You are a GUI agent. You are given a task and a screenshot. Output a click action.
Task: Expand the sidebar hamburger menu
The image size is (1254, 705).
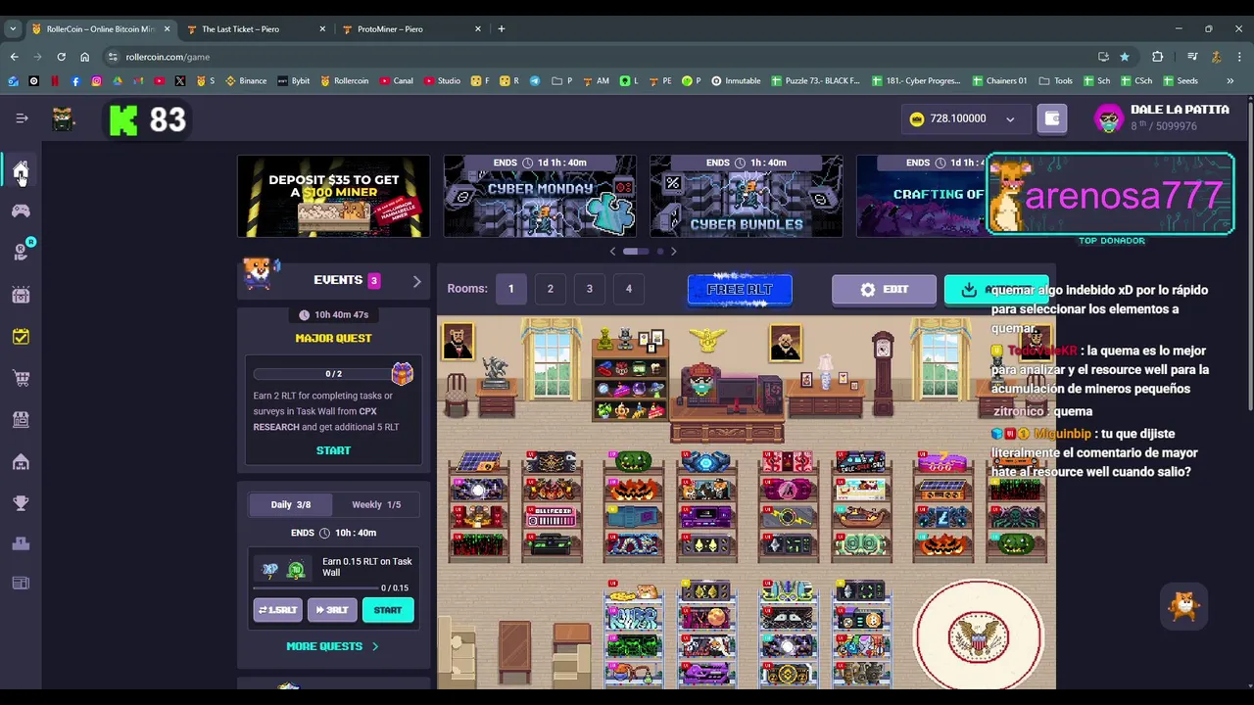(22, 118)
